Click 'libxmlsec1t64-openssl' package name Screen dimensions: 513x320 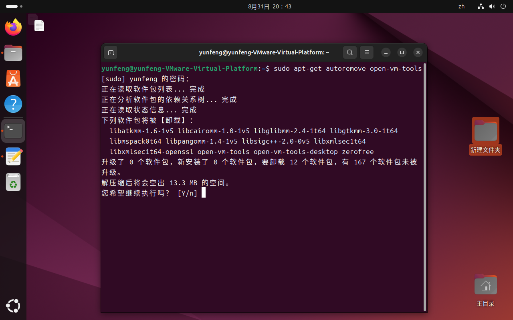(x=151, y=152)
